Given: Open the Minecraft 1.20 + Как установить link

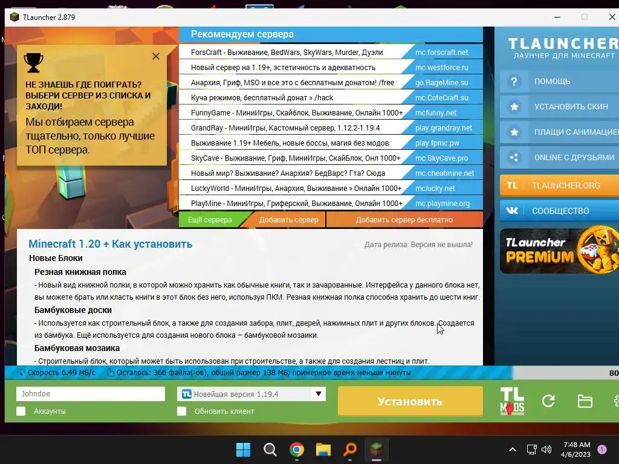Looking at the screenshot, I should (110, 244).
